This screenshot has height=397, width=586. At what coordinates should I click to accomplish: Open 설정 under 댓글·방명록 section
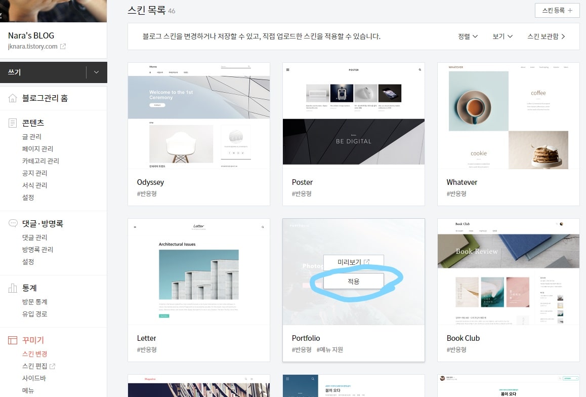pos(28,262)
